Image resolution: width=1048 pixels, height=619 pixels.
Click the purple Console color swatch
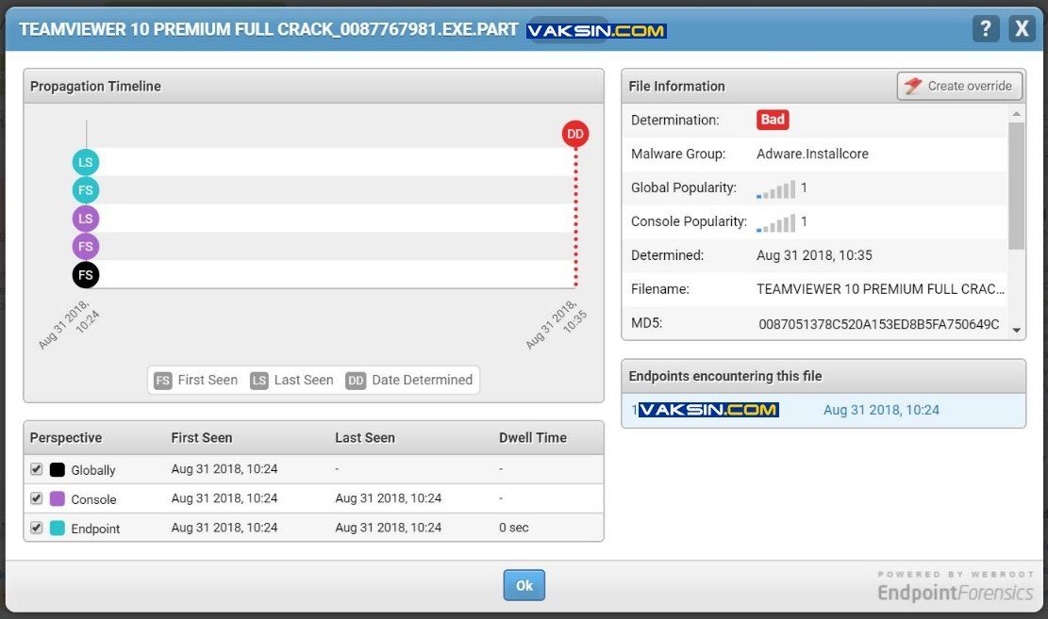[x=58, y=498]
